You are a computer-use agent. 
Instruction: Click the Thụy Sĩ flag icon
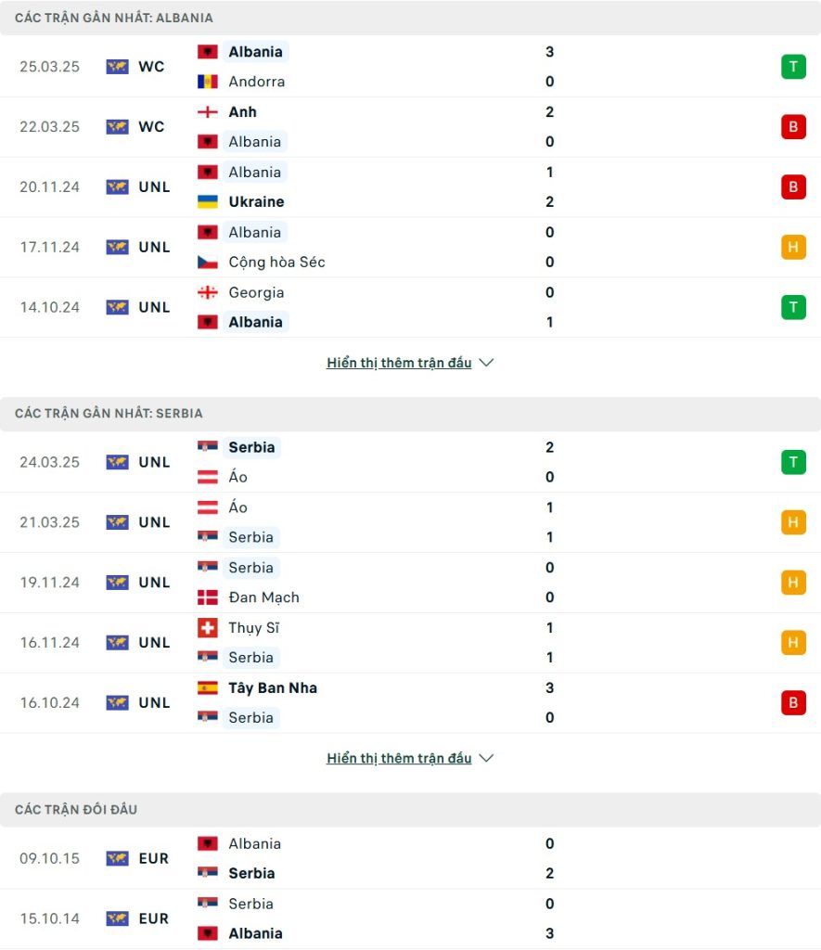[207, 628]
